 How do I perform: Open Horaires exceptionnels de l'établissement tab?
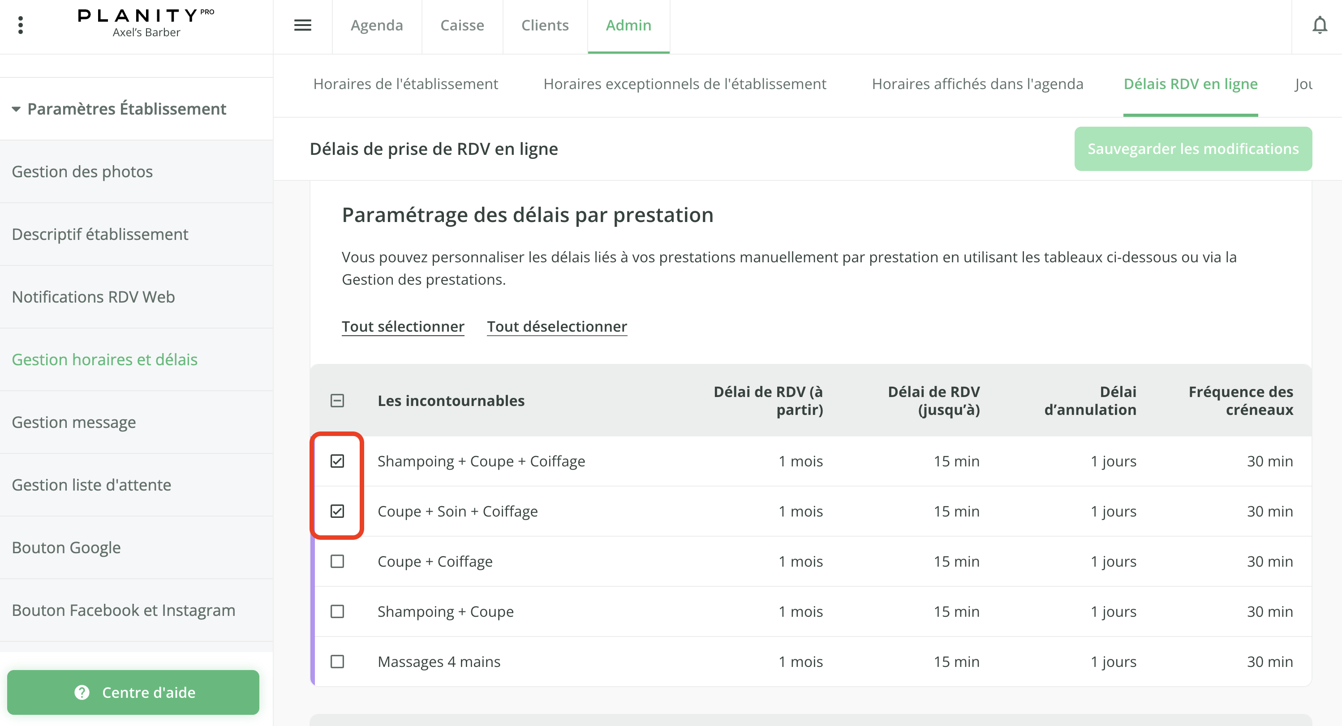(x=684, y=84)
